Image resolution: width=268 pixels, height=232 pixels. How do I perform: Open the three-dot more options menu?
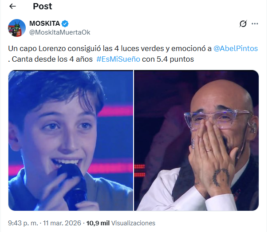coord(255,24)
